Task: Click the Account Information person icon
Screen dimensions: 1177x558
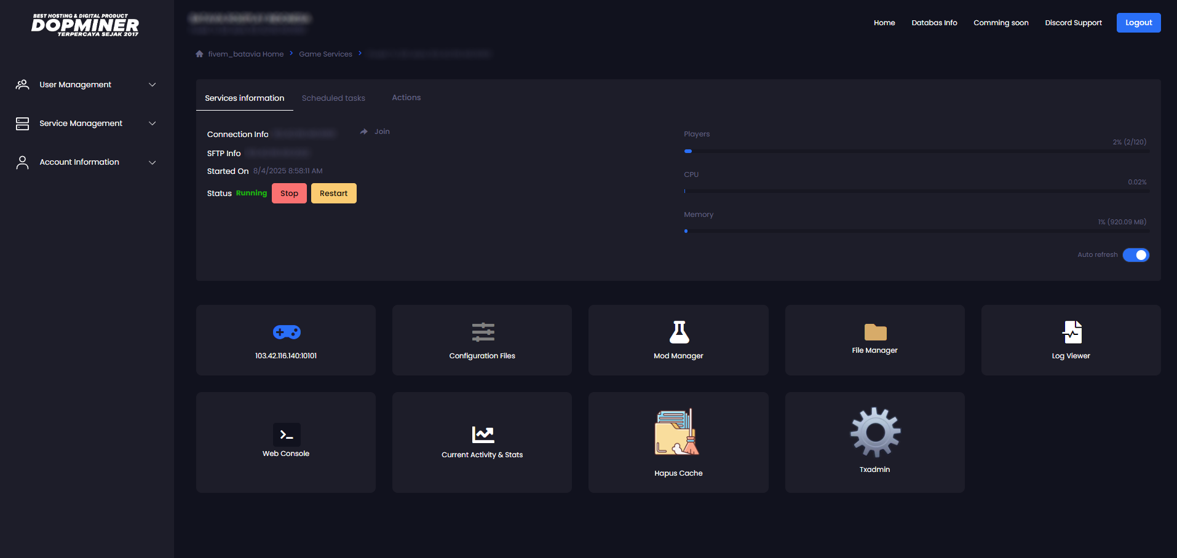Action: click(x=22, y=162)
